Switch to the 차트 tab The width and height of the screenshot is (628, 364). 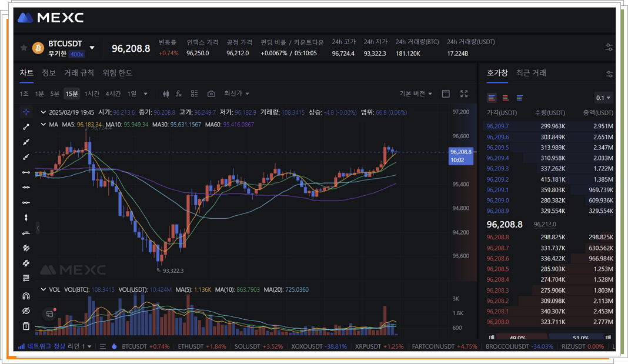pos(26,73)
